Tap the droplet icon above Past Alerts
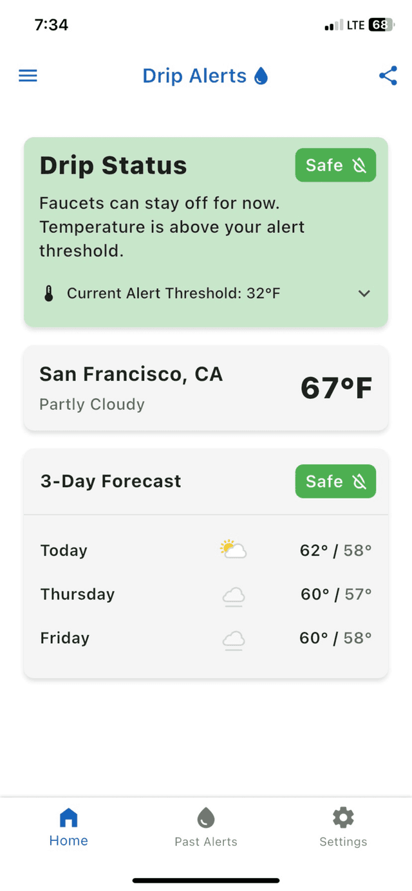Viewport: 412px width, 891px height. coord(205,816)
